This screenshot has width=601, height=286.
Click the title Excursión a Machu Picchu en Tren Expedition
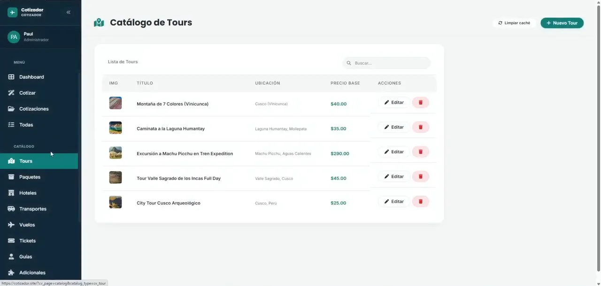tap(185, 154)
